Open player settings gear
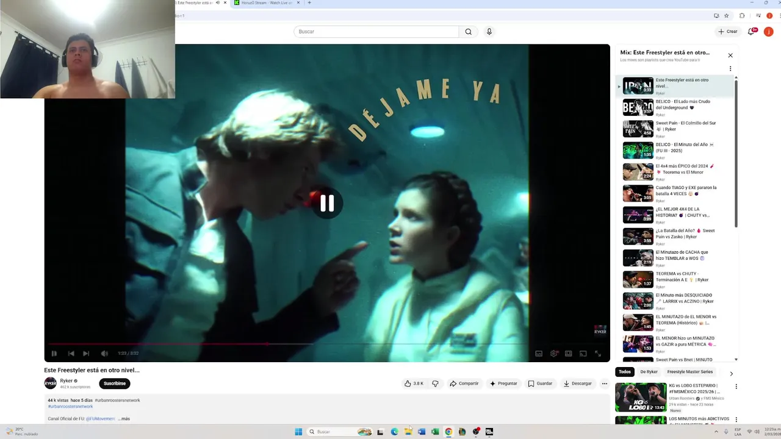The height and width of the screenshot is (439, 781). pos(554,354)
